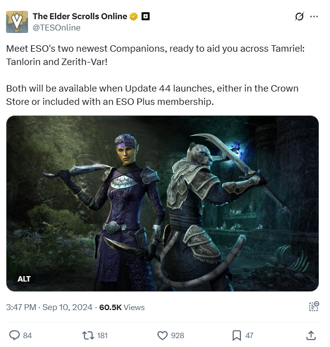Click the 181 reposts count
This screenshot has height=347, width=330.
pos(102,336)
